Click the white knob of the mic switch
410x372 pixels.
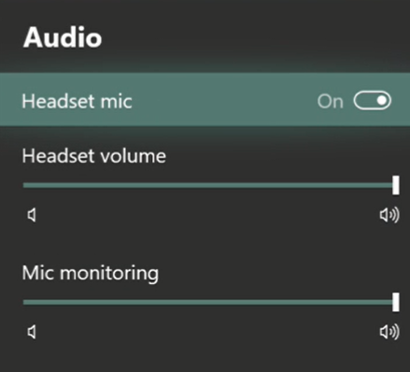(x=382, y=101)
